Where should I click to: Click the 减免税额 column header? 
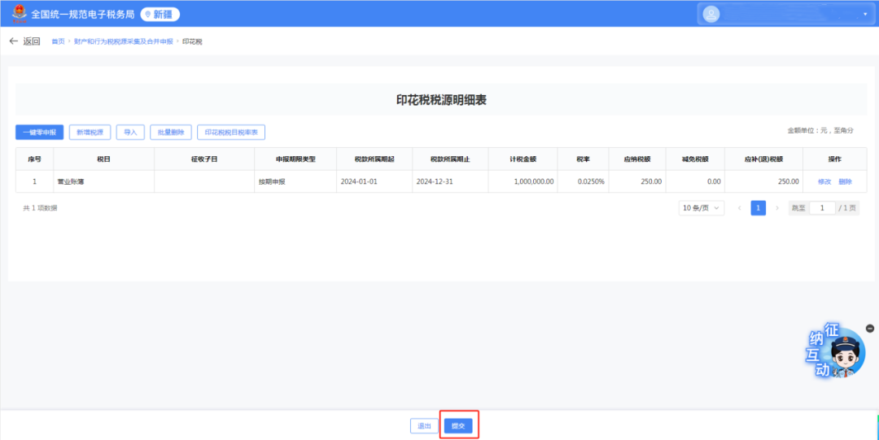tap(695, 159)
